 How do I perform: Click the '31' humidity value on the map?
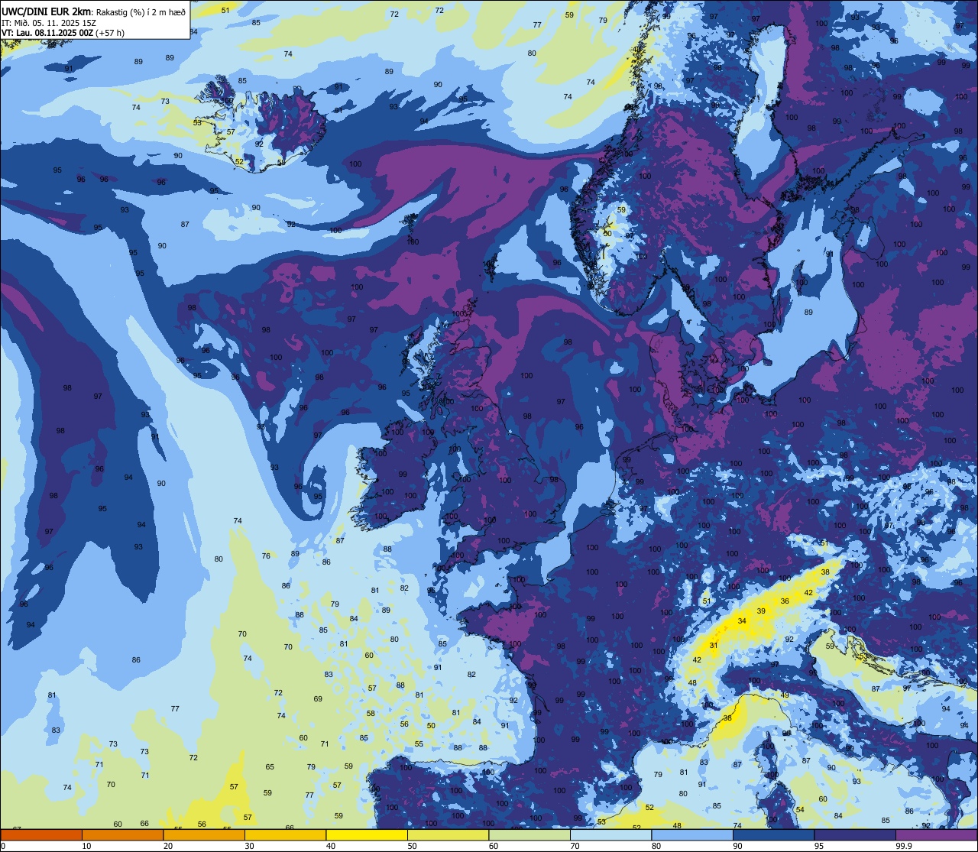coord(714,646)
